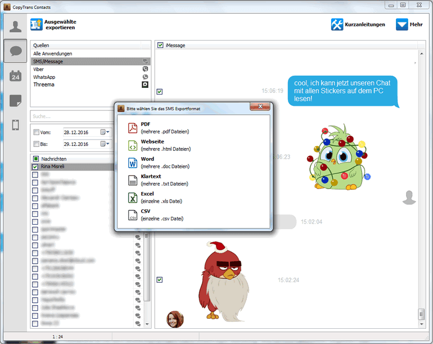Click the gray contact avatar placeholder
The width and height of the screenshot is (433, 344).
pos(409,198)
